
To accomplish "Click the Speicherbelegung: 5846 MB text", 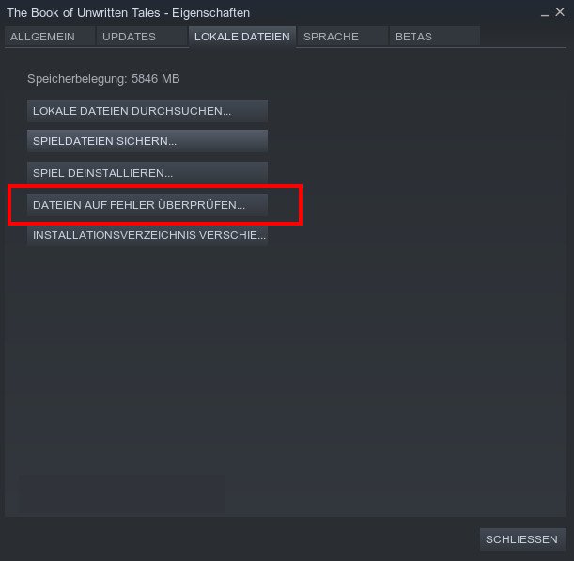I will pyautogui.click(x=103, y=79).
